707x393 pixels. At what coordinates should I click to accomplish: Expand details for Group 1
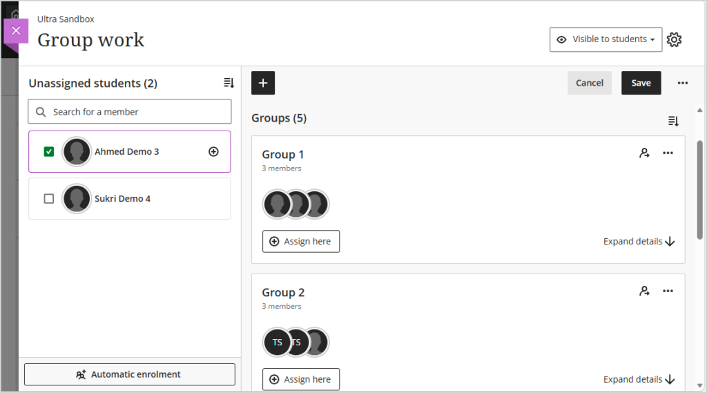click(x=639, y=242)
